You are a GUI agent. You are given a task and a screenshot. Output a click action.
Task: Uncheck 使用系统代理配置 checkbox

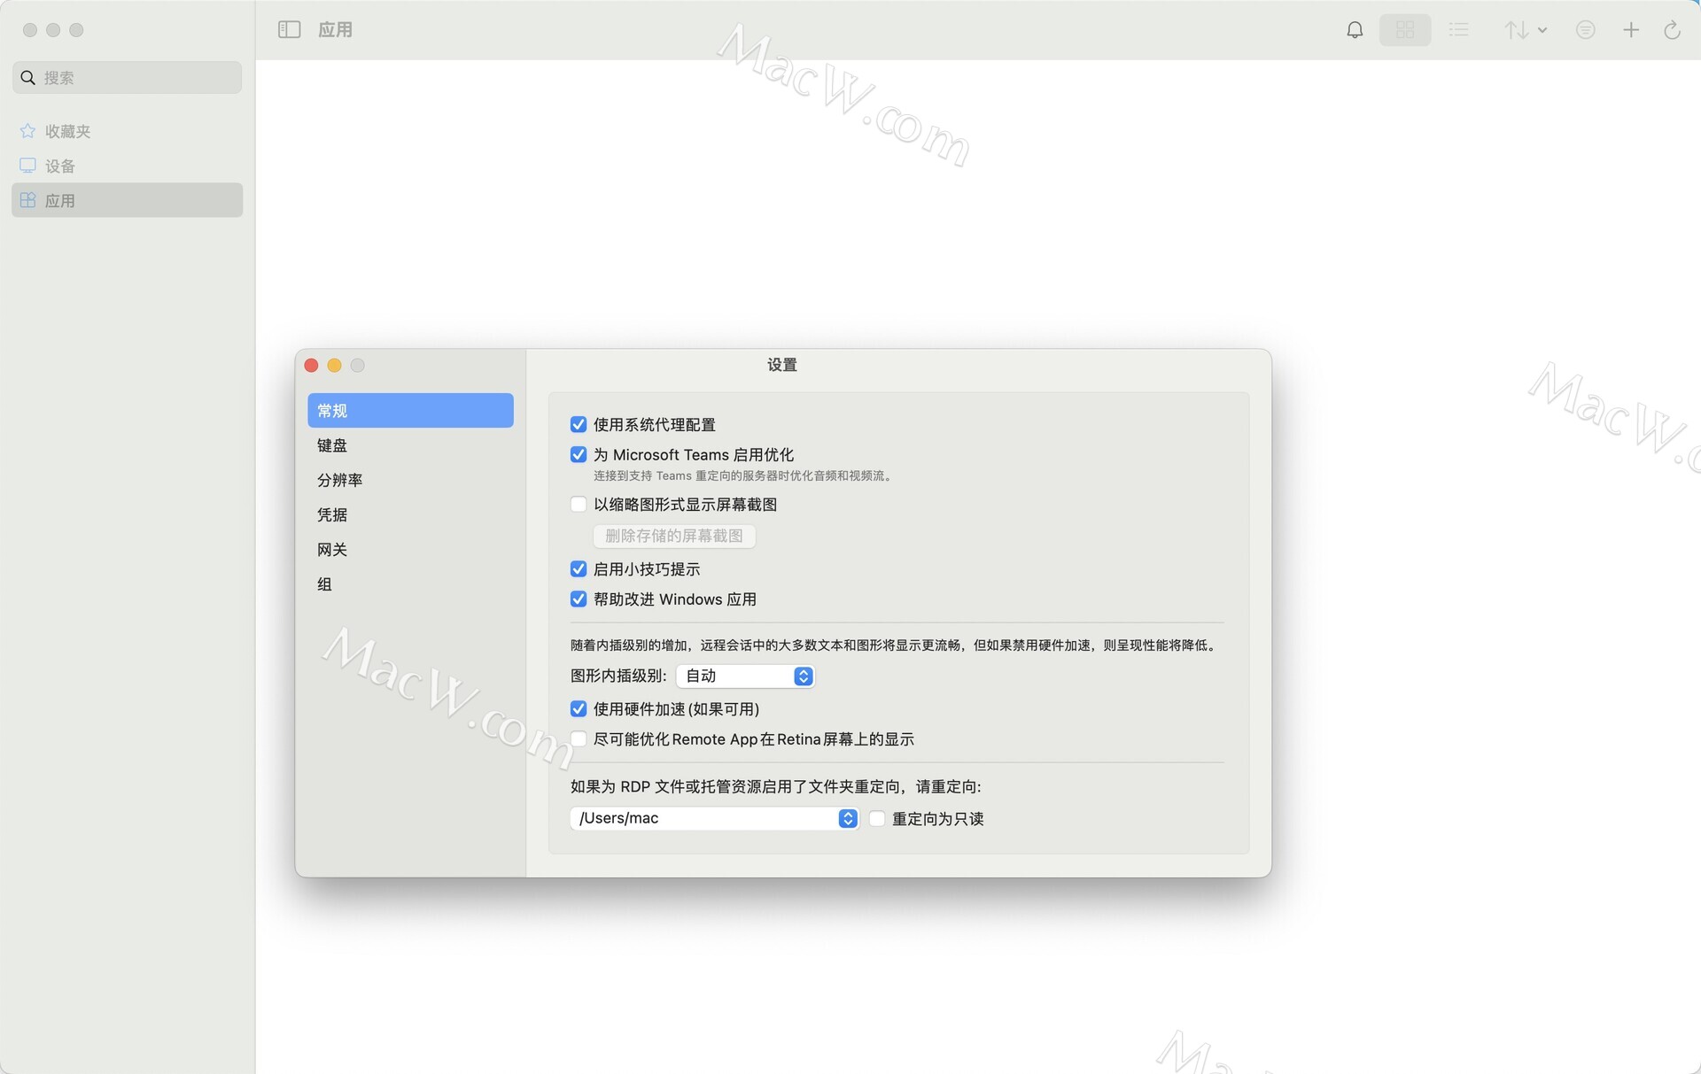579,425
